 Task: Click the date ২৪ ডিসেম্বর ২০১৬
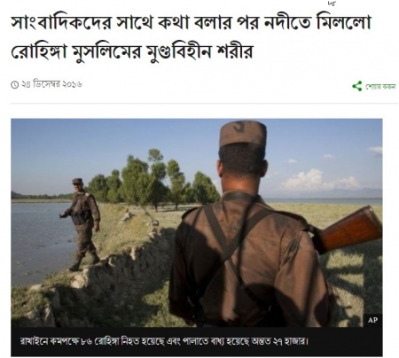(x=51, y=84)
